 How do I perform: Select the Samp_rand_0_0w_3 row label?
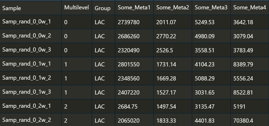click(x=30, y=50)
